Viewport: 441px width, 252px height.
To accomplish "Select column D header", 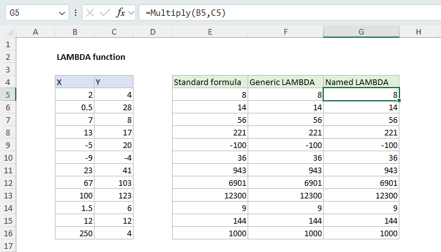I will click(x=152, y=31).
